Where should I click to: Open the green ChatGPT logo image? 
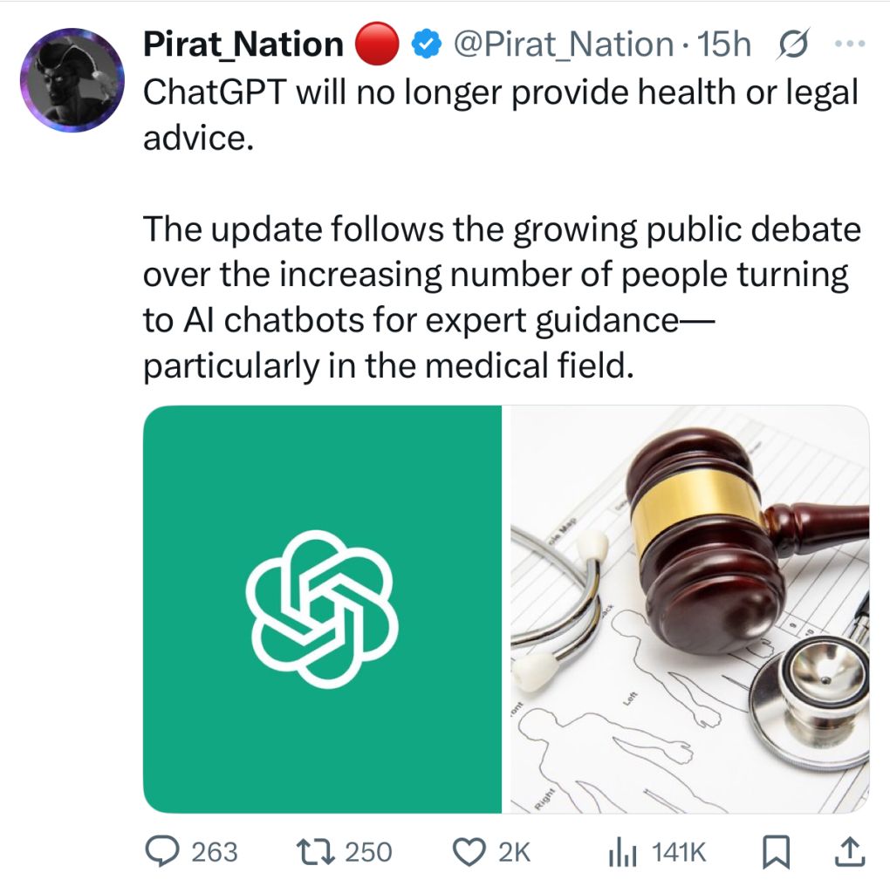323,609
